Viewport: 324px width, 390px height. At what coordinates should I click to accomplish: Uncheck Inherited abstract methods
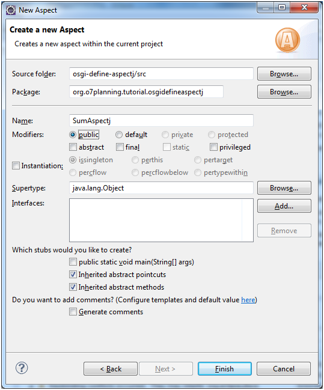pos(73,287)
